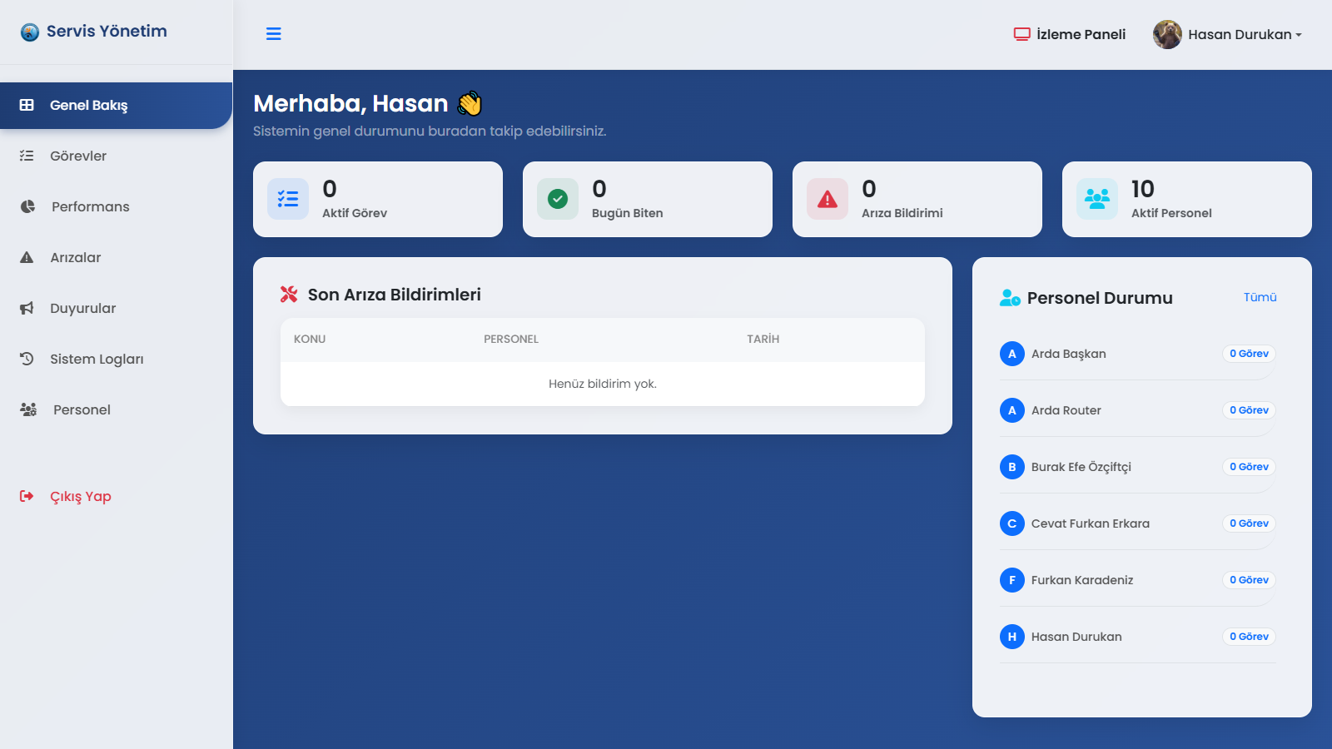Screen dimensions: 1332x749
Task: Click the Aktif Personel users icon
Action: click(x=1097, y=199)
